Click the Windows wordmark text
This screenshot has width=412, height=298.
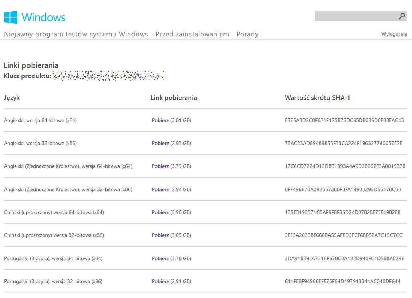click(x=43, y=17)
